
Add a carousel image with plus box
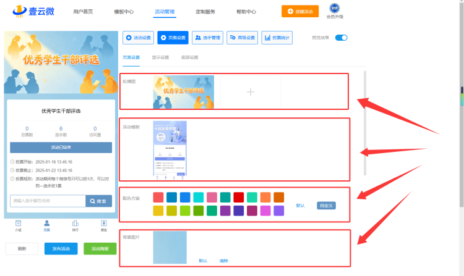[x=251, y=92]
